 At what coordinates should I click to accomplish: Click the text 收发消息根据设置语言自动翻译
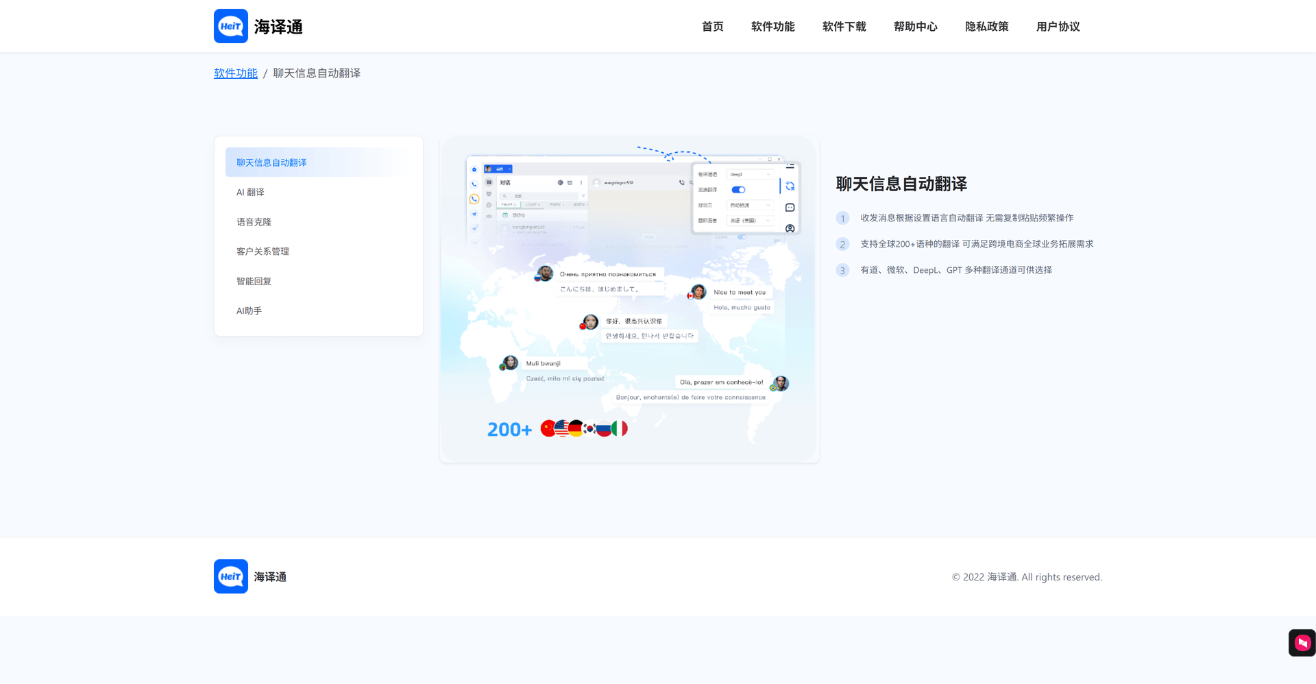click(x=922, y=218)
